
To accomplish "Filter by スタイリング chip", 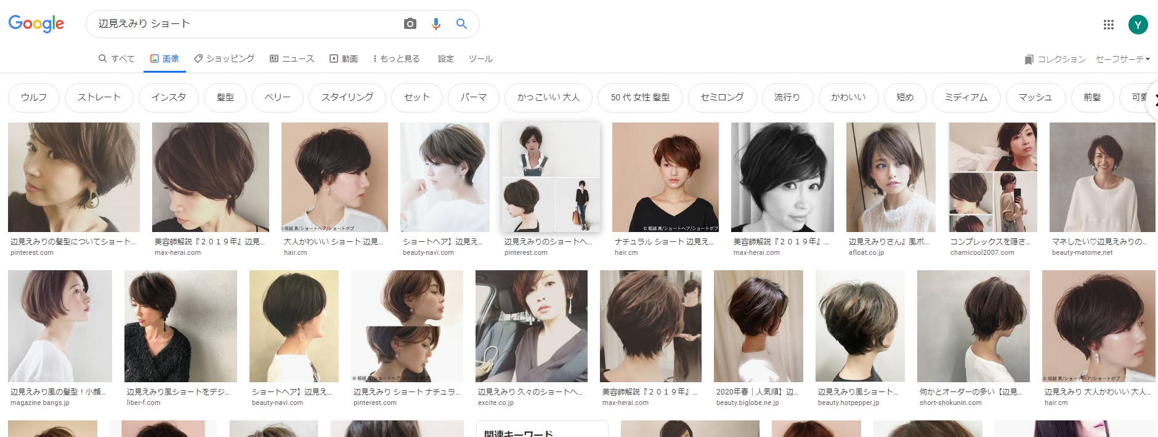I will click(347, 98).
